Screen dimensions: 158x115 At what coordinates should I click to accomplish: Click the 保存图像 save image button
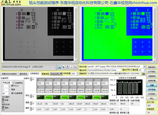coord(152,90)
